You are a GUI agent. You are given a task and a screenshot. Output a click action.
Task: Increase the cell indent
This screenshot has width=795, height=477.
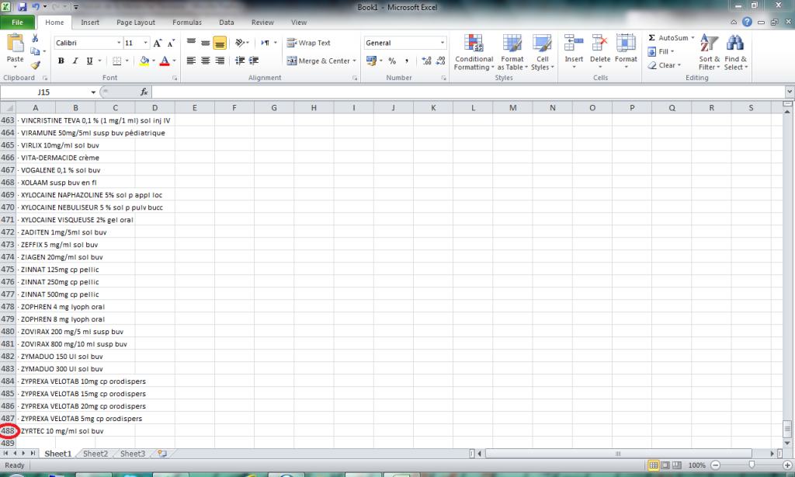tap(254, 61)
